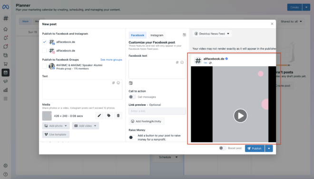Click Use template button
This screenshot has height=179, width=314.
(56, 134)
